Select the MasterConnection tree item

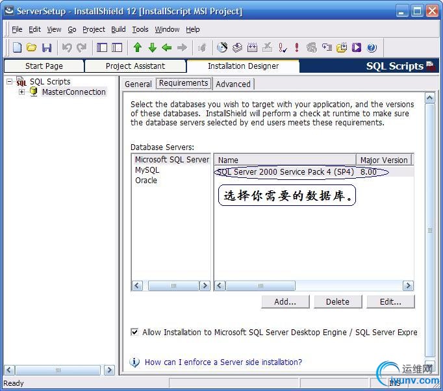[74, 92]
